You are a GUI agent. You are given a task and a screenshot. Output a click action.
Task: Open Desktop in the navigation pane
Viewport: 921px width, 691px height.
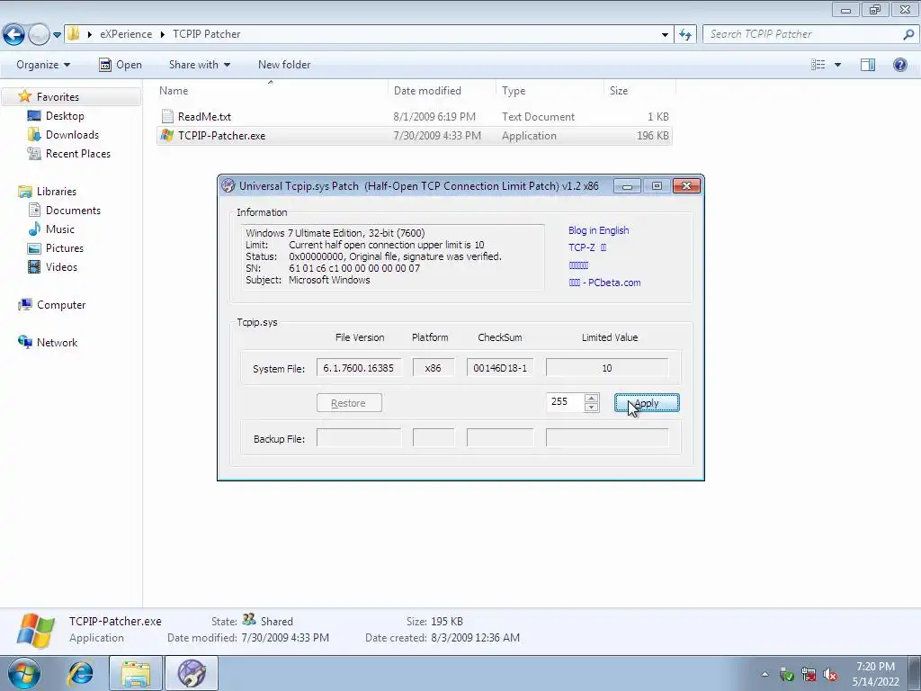pyautogui.click(x=65, y=116)
